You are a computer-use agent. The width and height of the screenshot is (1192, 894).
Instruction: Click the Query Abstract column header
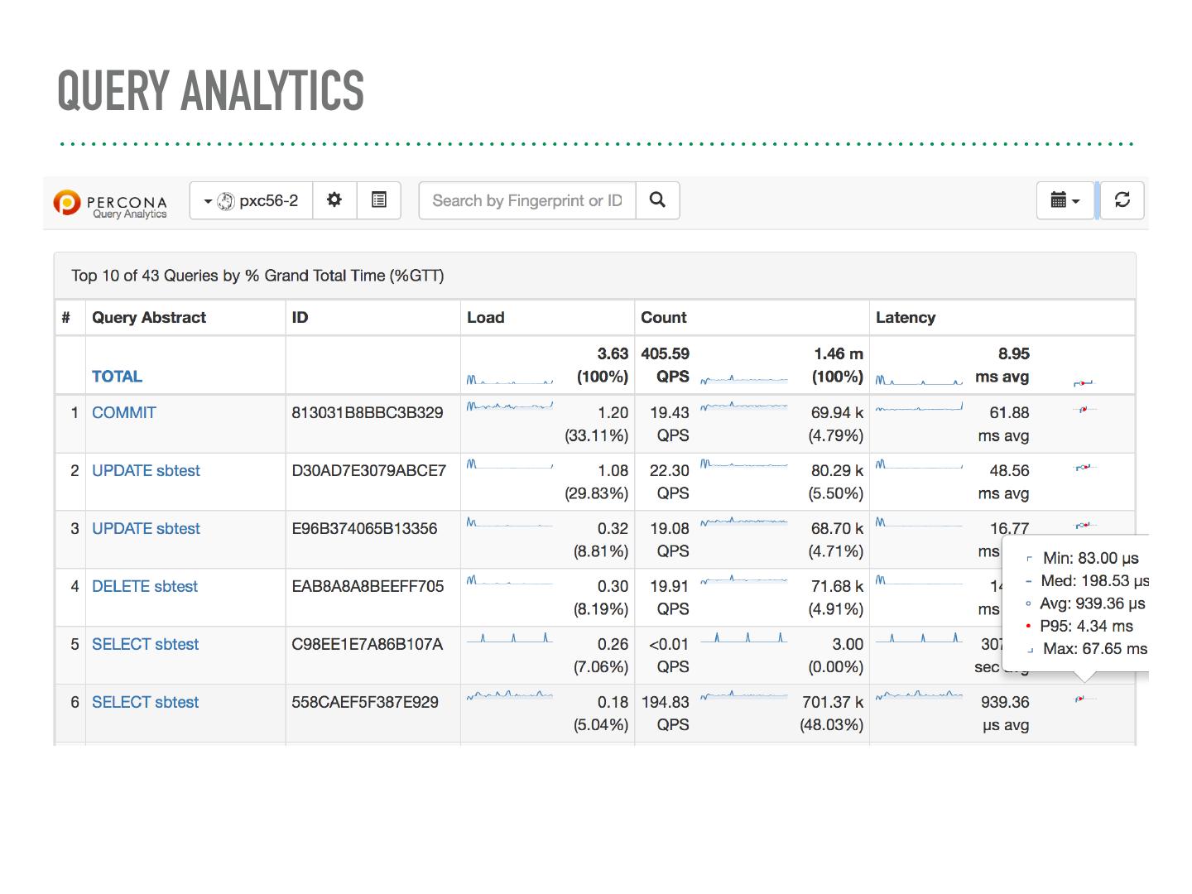coord(149,317)
